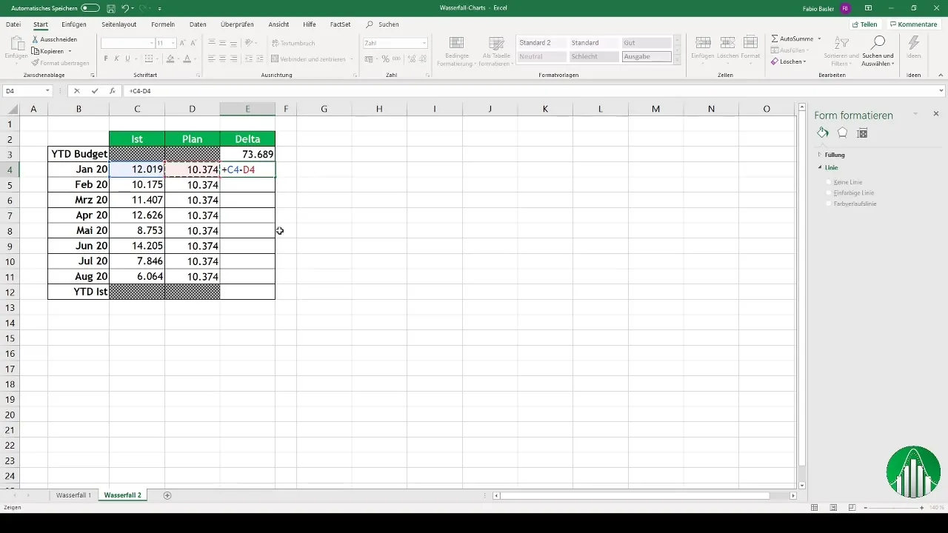Select Größe und Eigenschaften pane icon
This screenshot has height=533, width=948.
pyautogui.click(x=862, y=133)
